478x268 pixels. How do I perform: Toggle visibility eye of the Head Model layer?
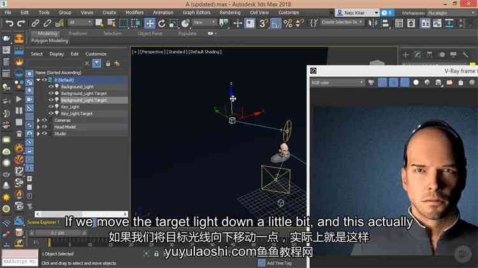coord(45,127)
